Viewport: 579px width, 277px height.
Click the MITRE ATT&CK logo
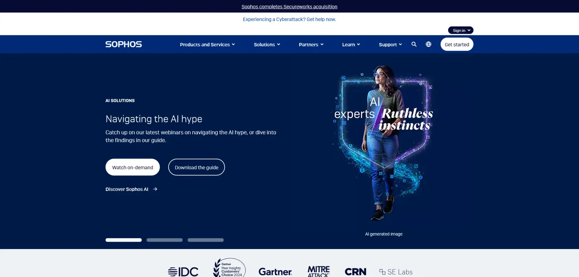(x=318, y=272)
